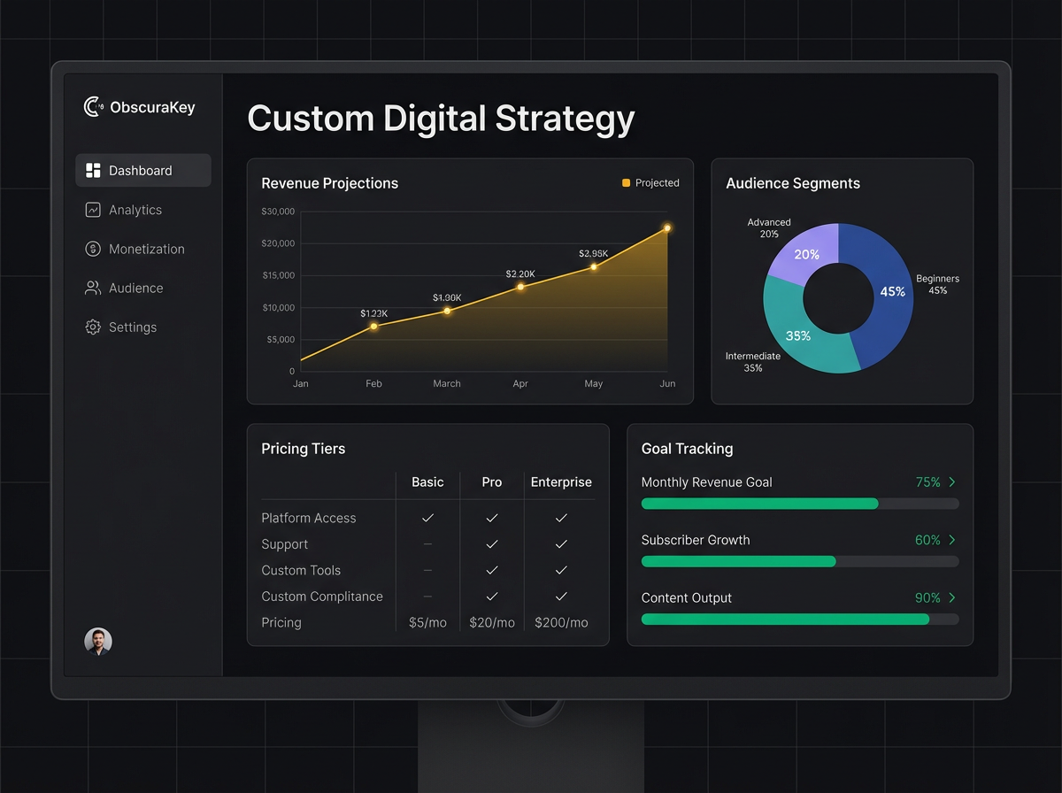Adjust the Content Output progress bar
1062x793 pixels.
coord(788,620)
